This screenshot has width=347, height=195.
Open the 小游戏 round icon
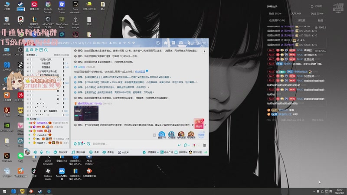click(201, 135)
